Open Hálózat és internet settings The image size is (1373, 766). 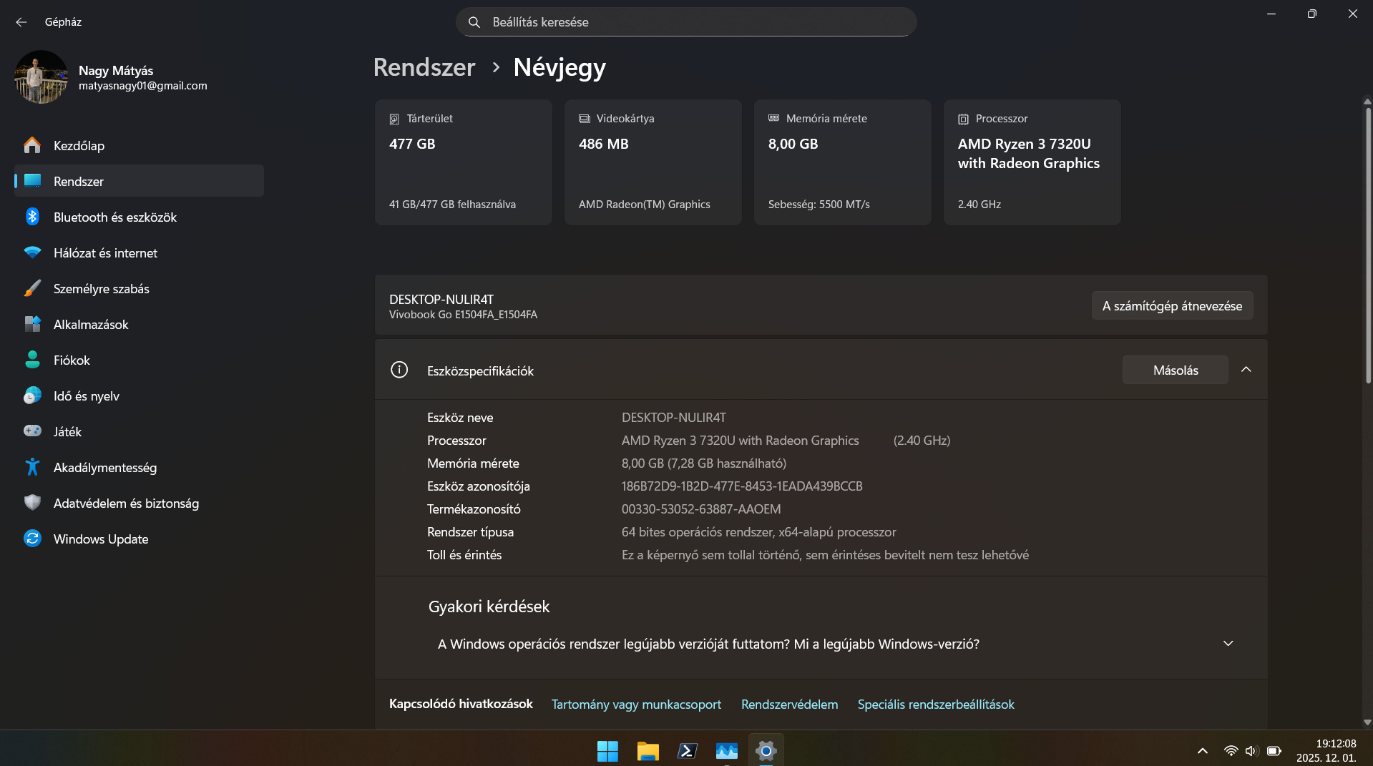[x=139, y=252]
